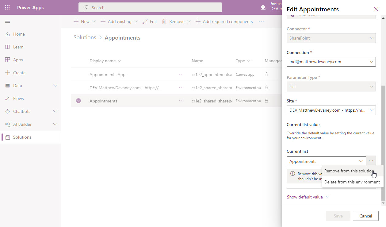The image size is (386, 227).
Task: Open more options for Appointments App row
Action: pyautogui.click(x=181, y=74)
